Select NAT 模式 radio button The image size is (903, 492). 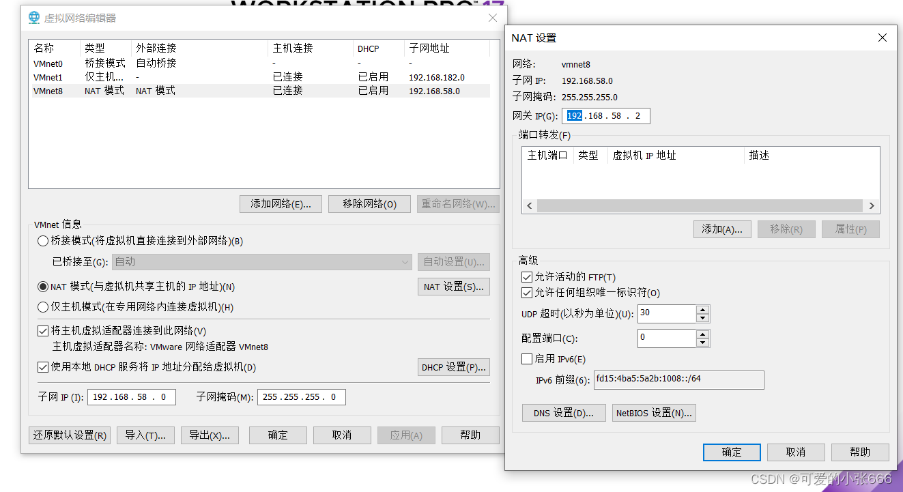click(x=43, y=287)
